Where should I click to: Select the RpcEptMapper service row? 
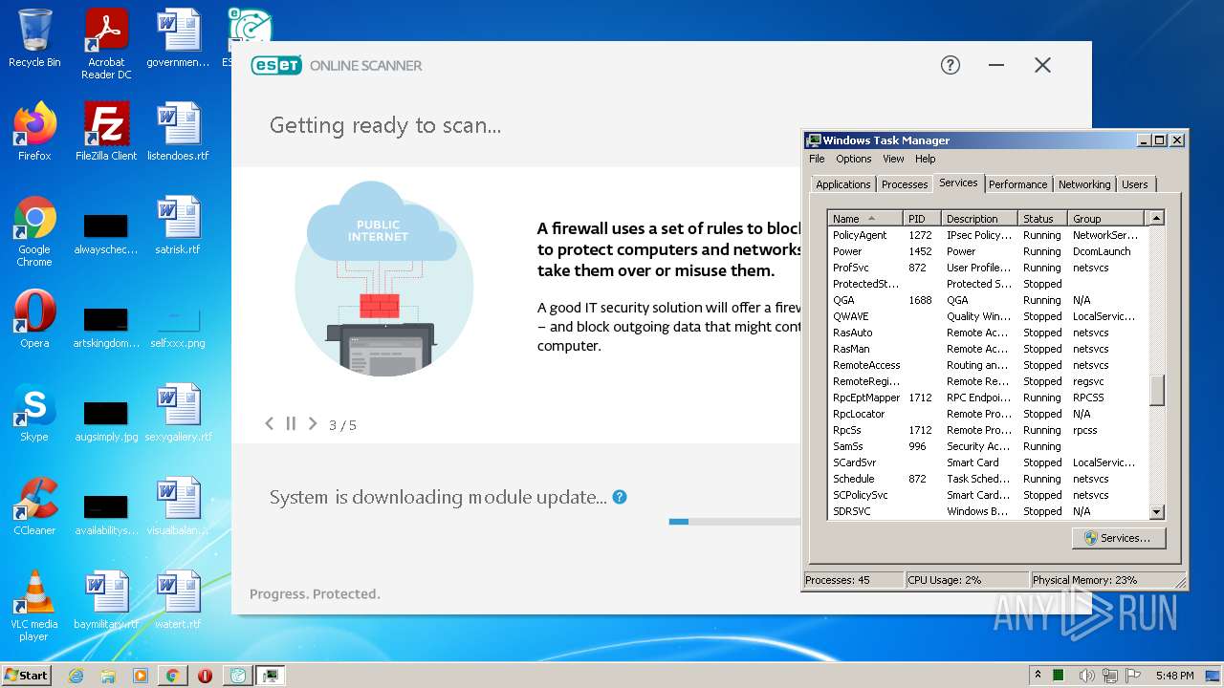pyautogui.click(x=987, y=398)
